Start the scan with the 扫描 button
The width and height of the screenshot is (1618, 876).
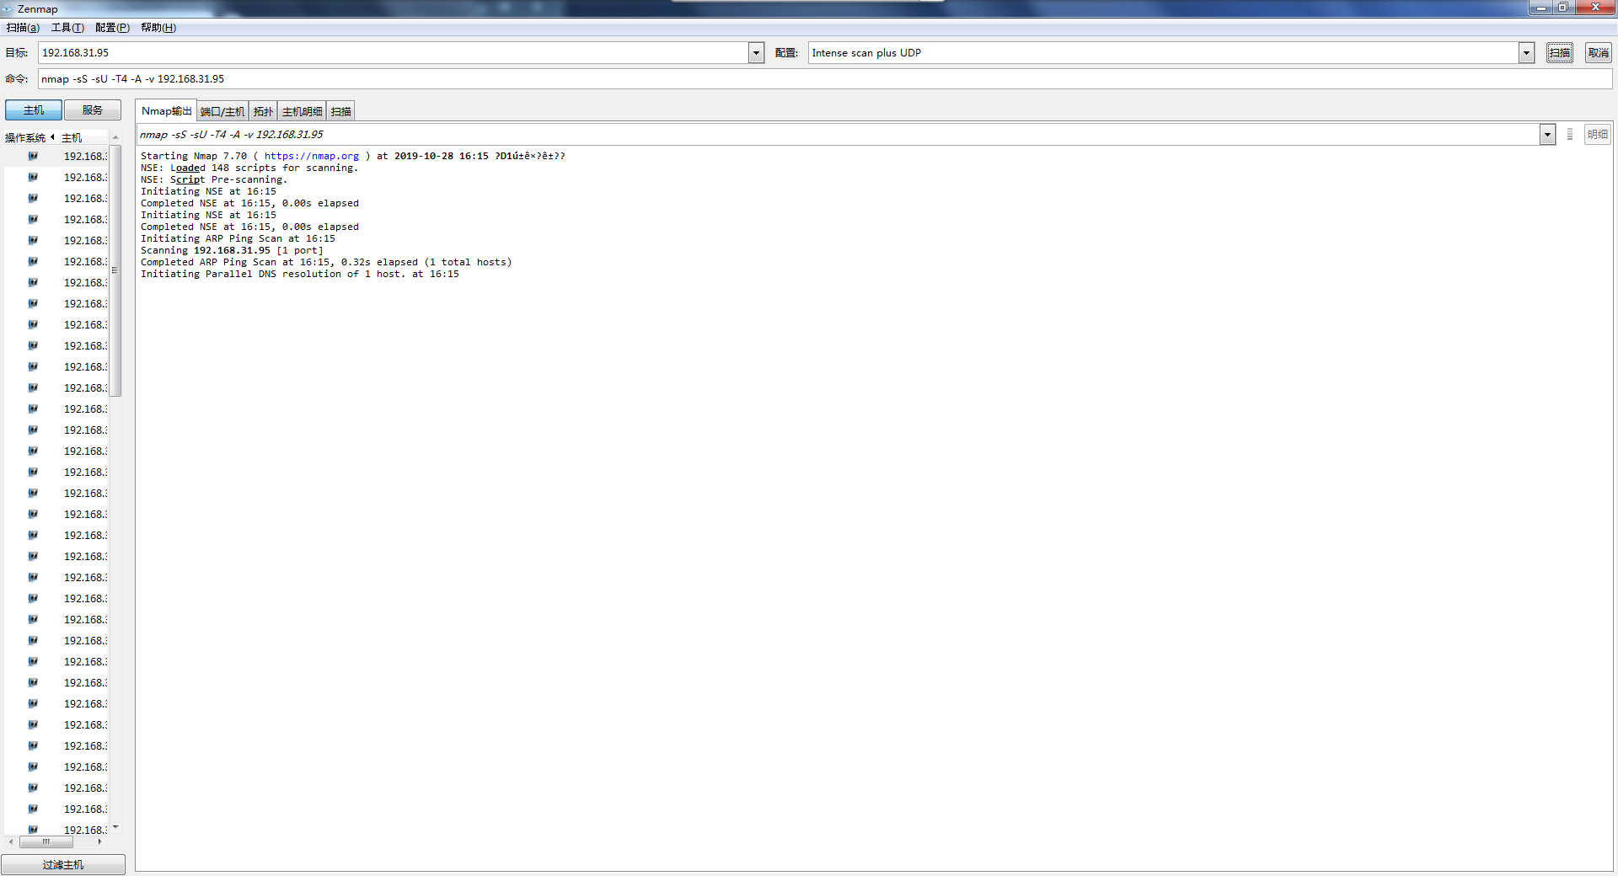1559,52
